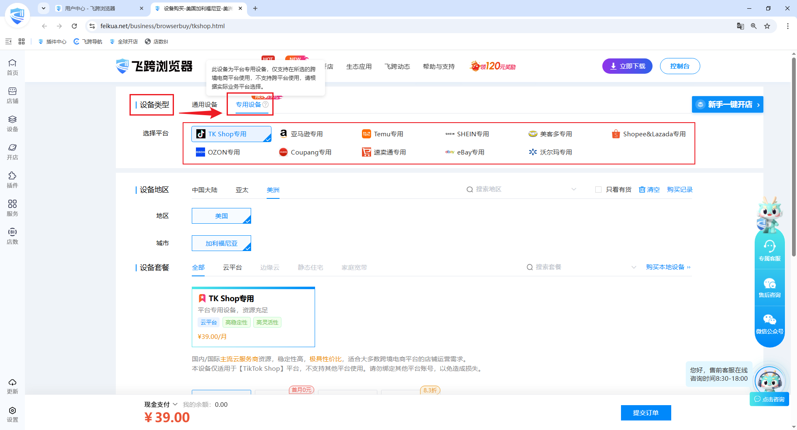This screenshot has width=797, height=430.
Task: Switch to 通用设备 device type tab
Action: [204, 105]
